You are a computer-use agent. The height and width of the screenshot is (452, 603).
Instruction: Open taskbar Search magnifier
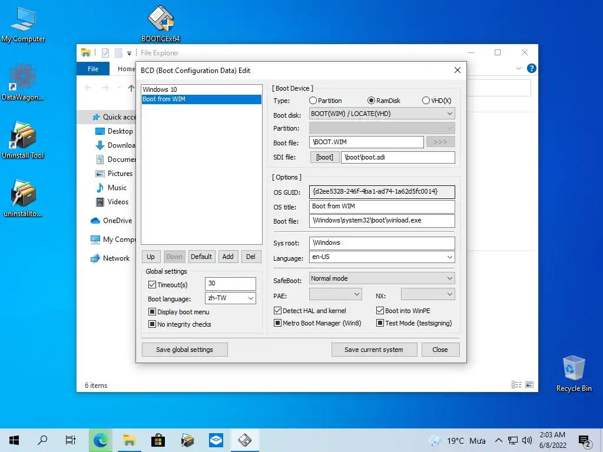pyautogui.click(x=42, y=440)
